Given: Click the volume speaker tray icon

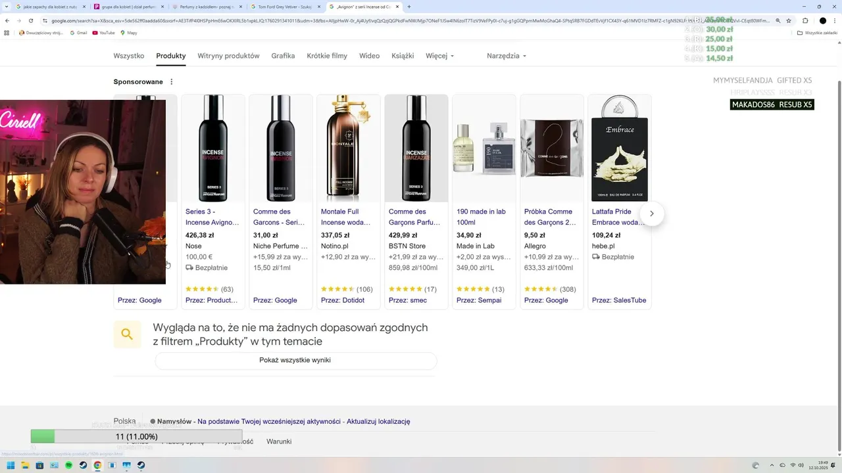Looking at the screenshot, I should pyautogui.click(x=801, y=465).
